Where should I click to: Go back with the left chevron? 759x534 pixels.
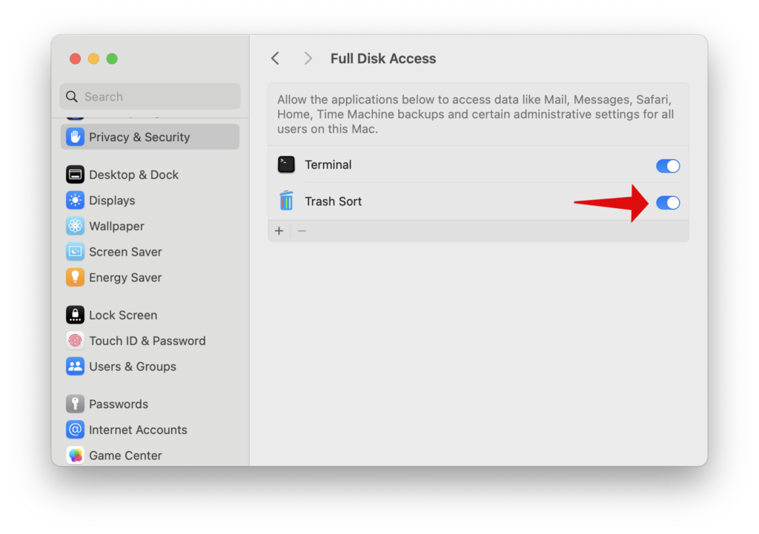click(276, 59)
